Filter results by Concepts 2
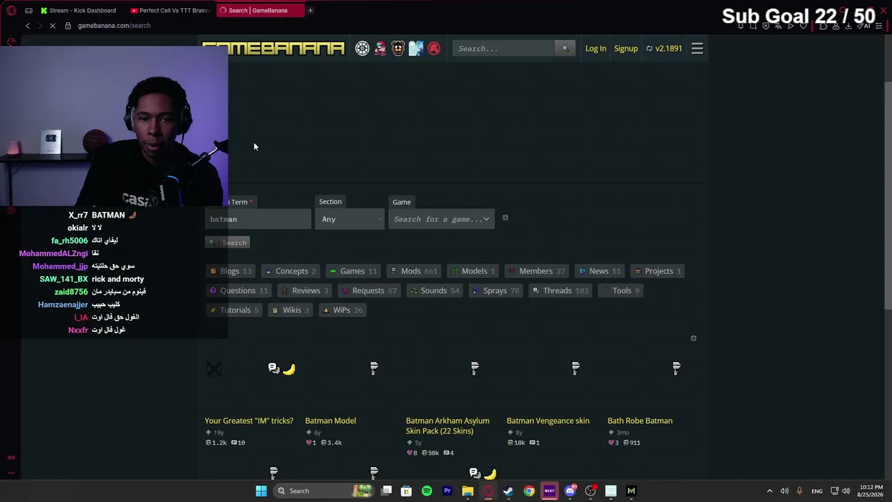 [x=291, y=271]
